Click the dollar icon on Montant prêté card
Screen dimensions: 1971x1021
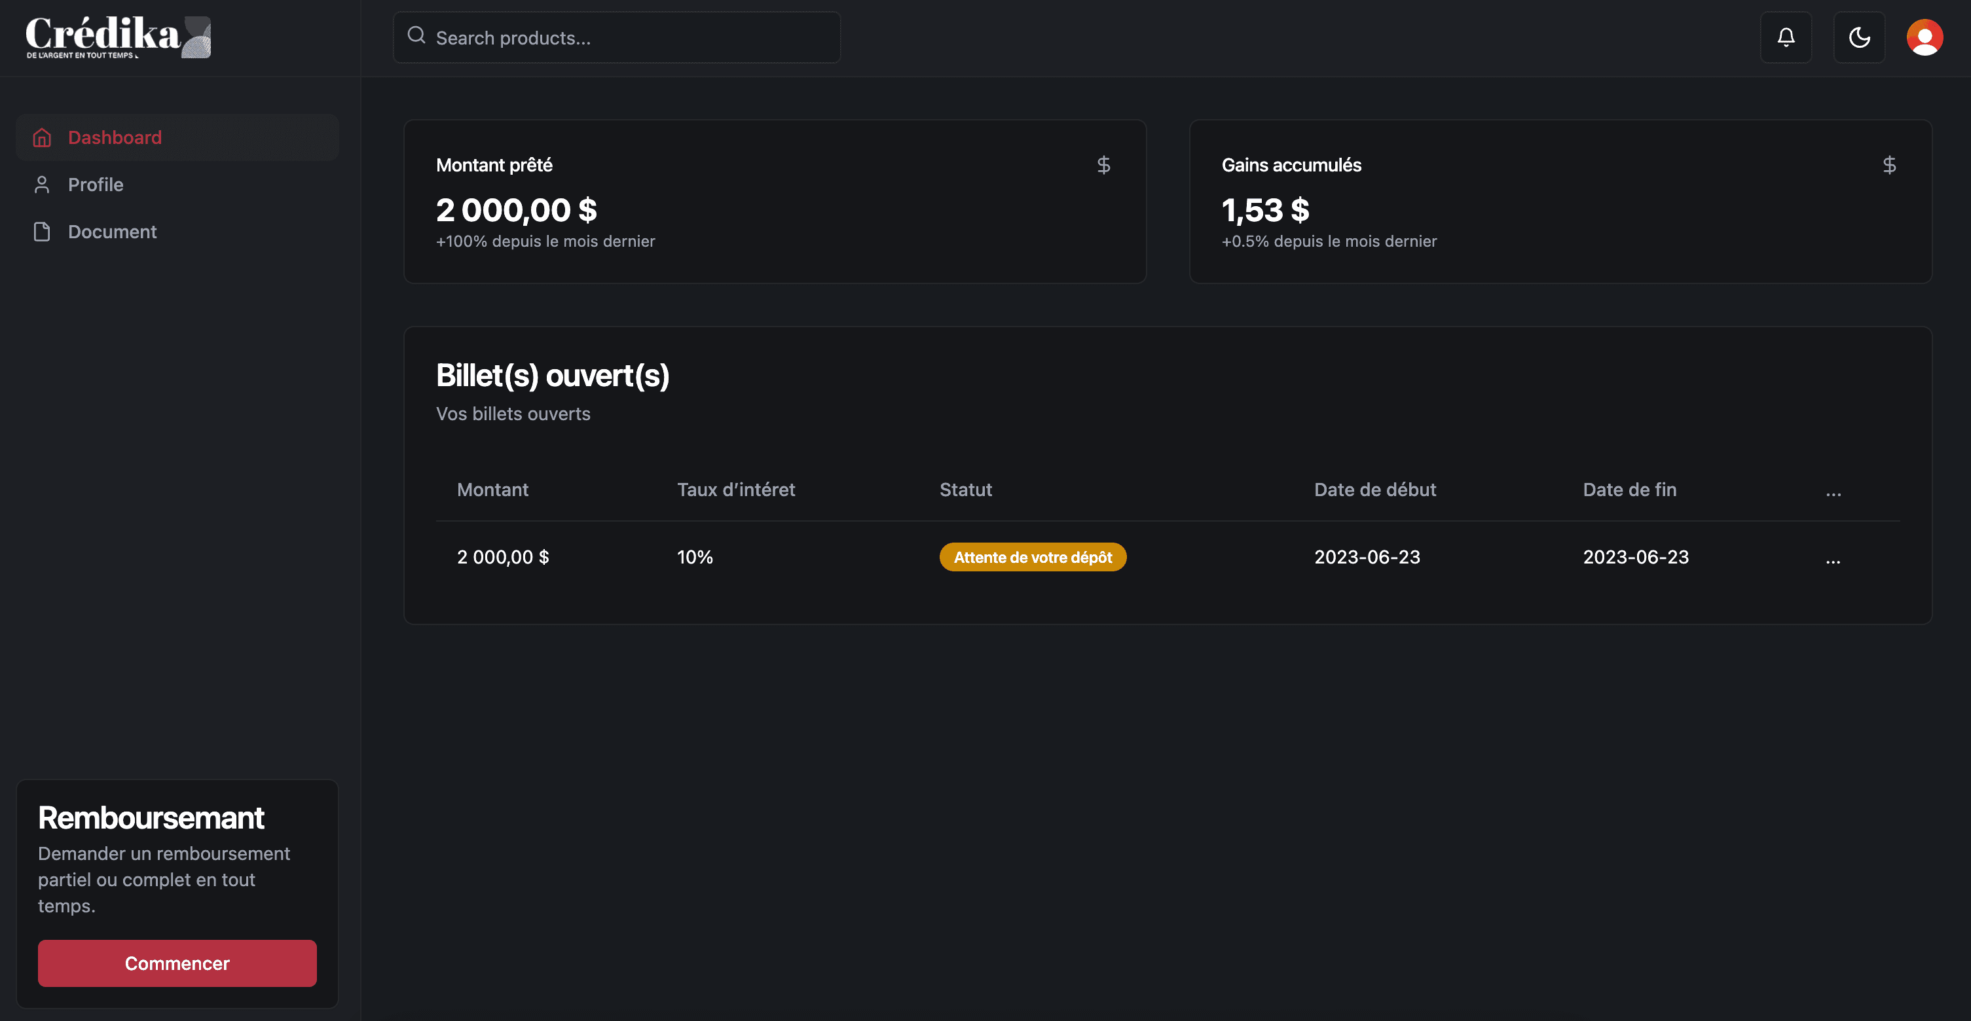click(x=1104, y=164)
